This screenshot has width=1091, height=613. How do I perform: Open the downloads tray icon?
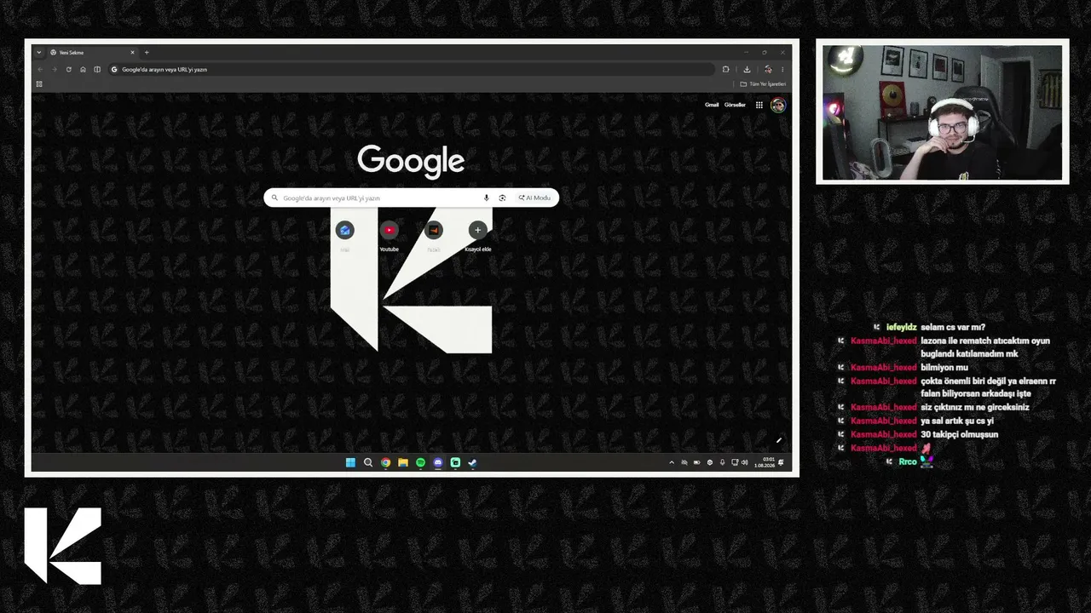747,70
